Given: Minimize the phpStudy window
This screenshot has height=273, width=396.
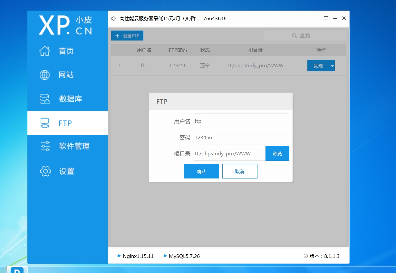Looking at the screenshot, I should click(335, 18).
